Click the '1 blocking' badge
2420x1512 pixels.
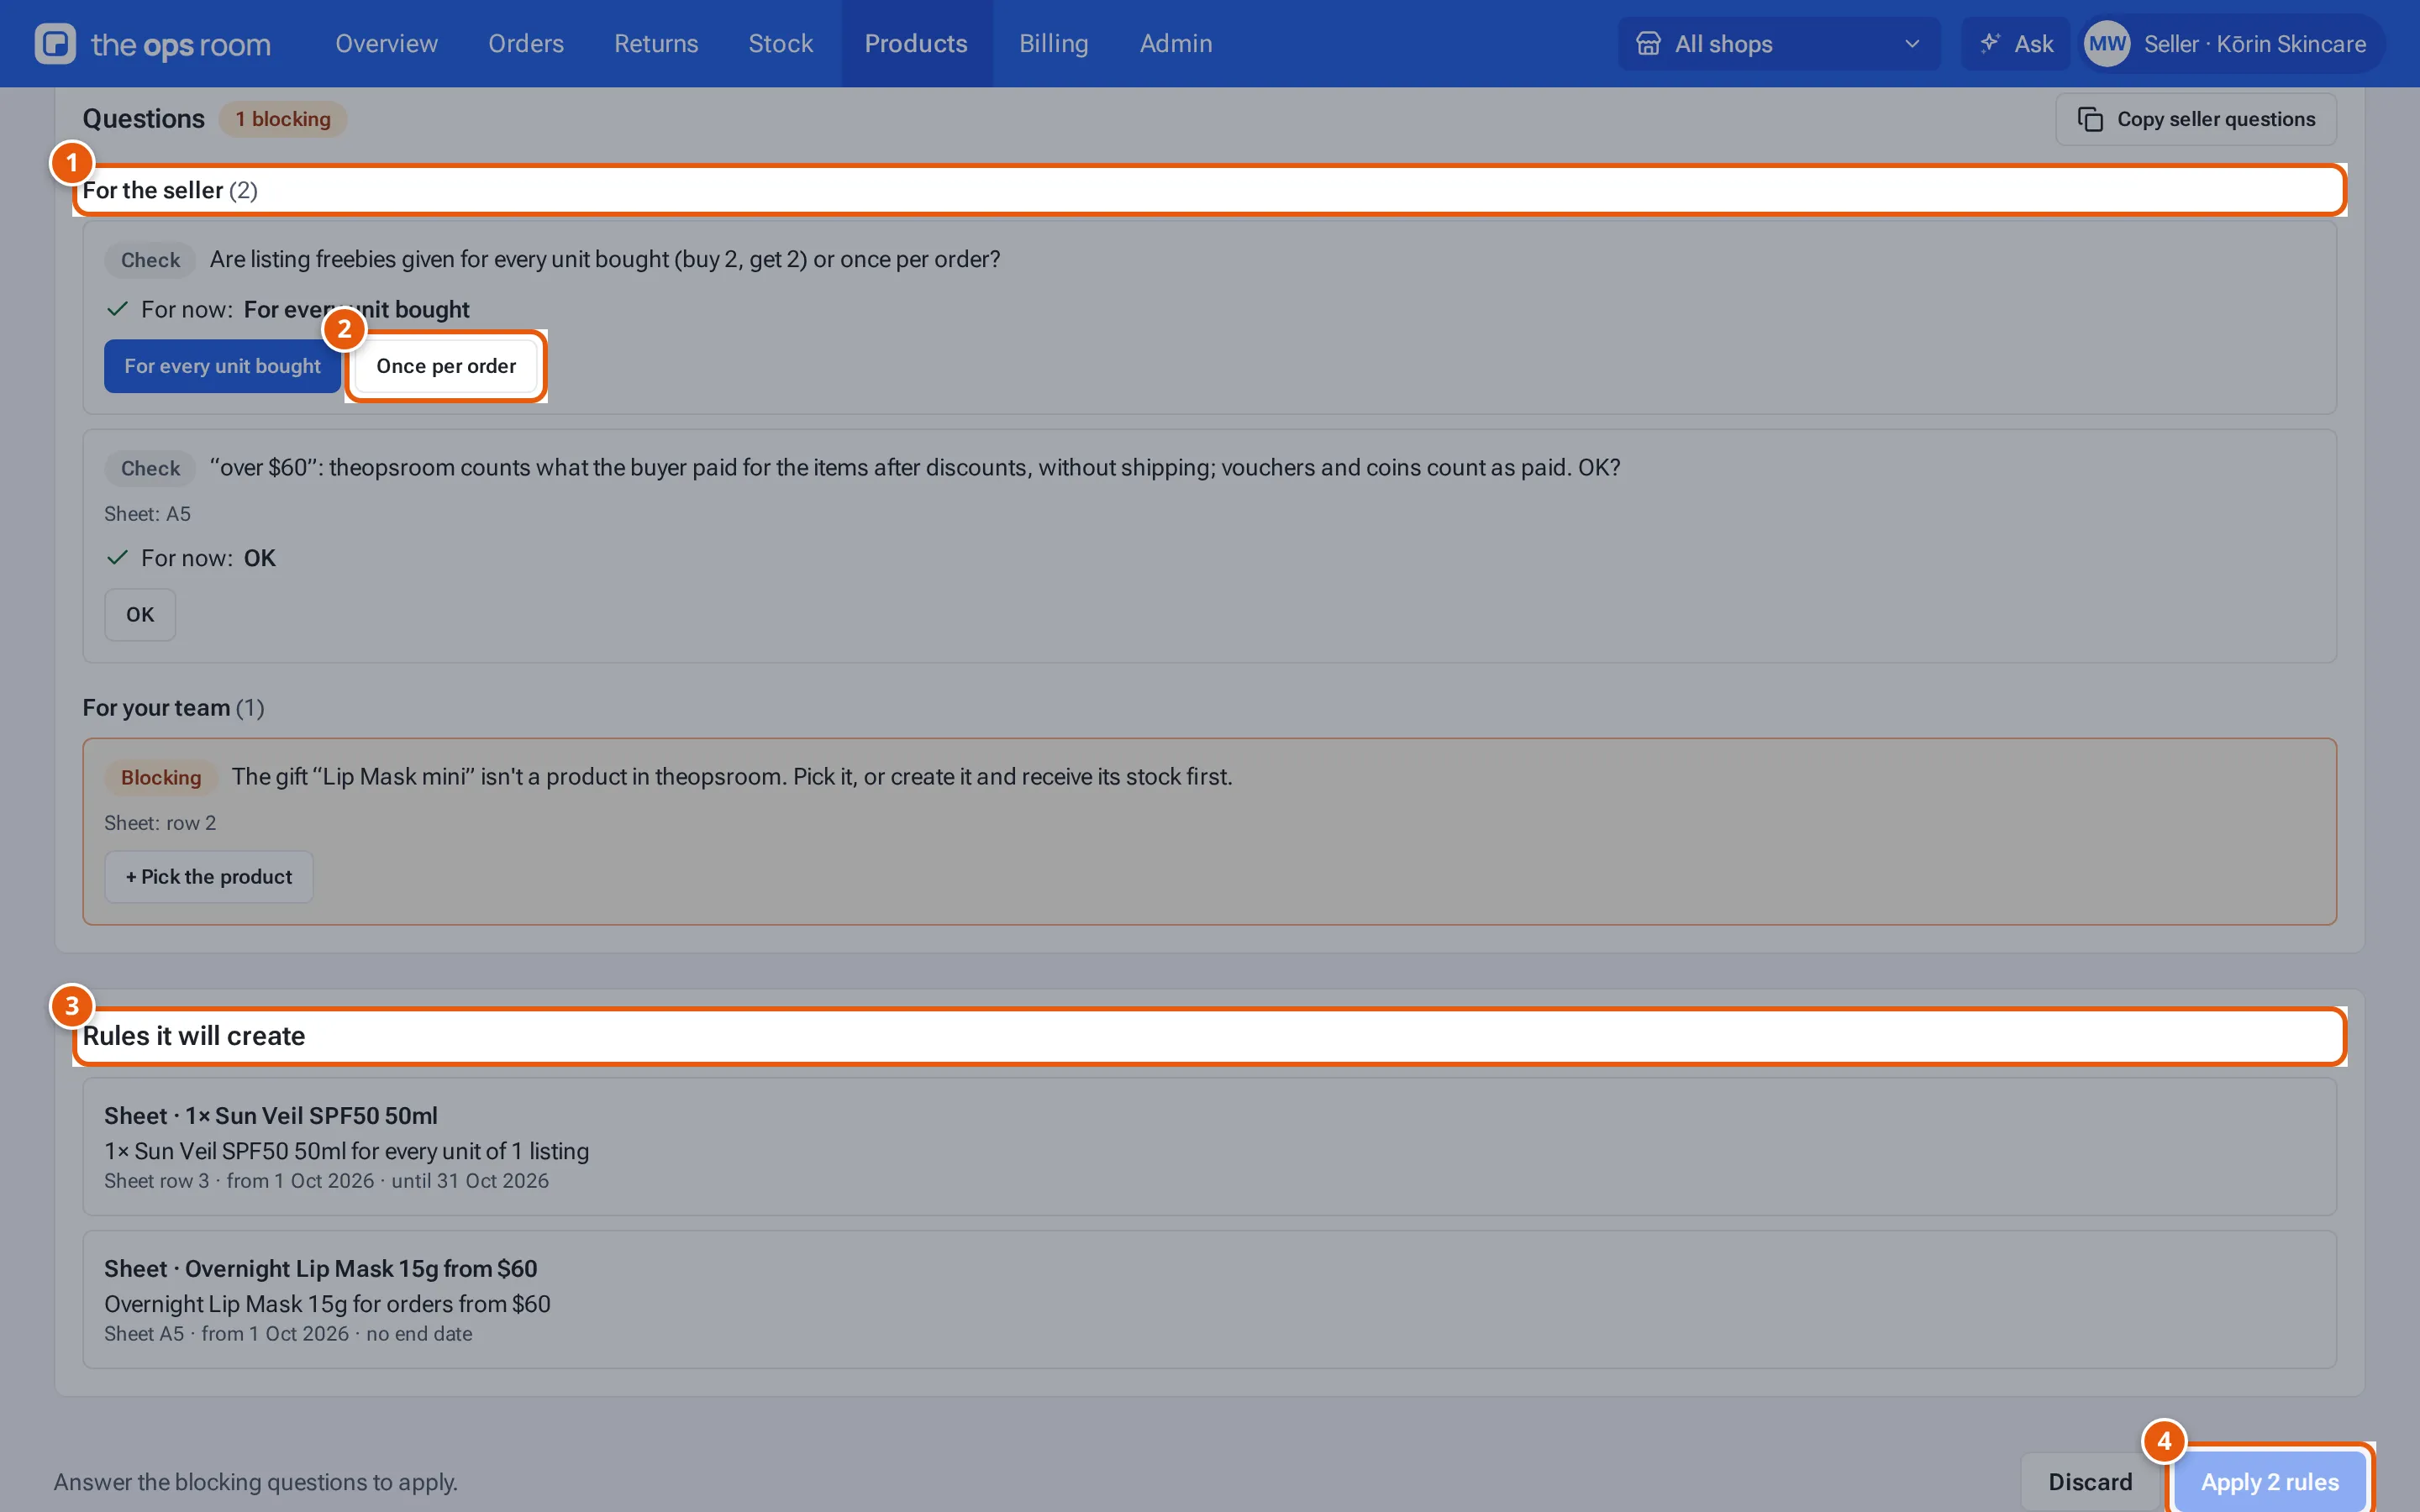click(283, 119)
